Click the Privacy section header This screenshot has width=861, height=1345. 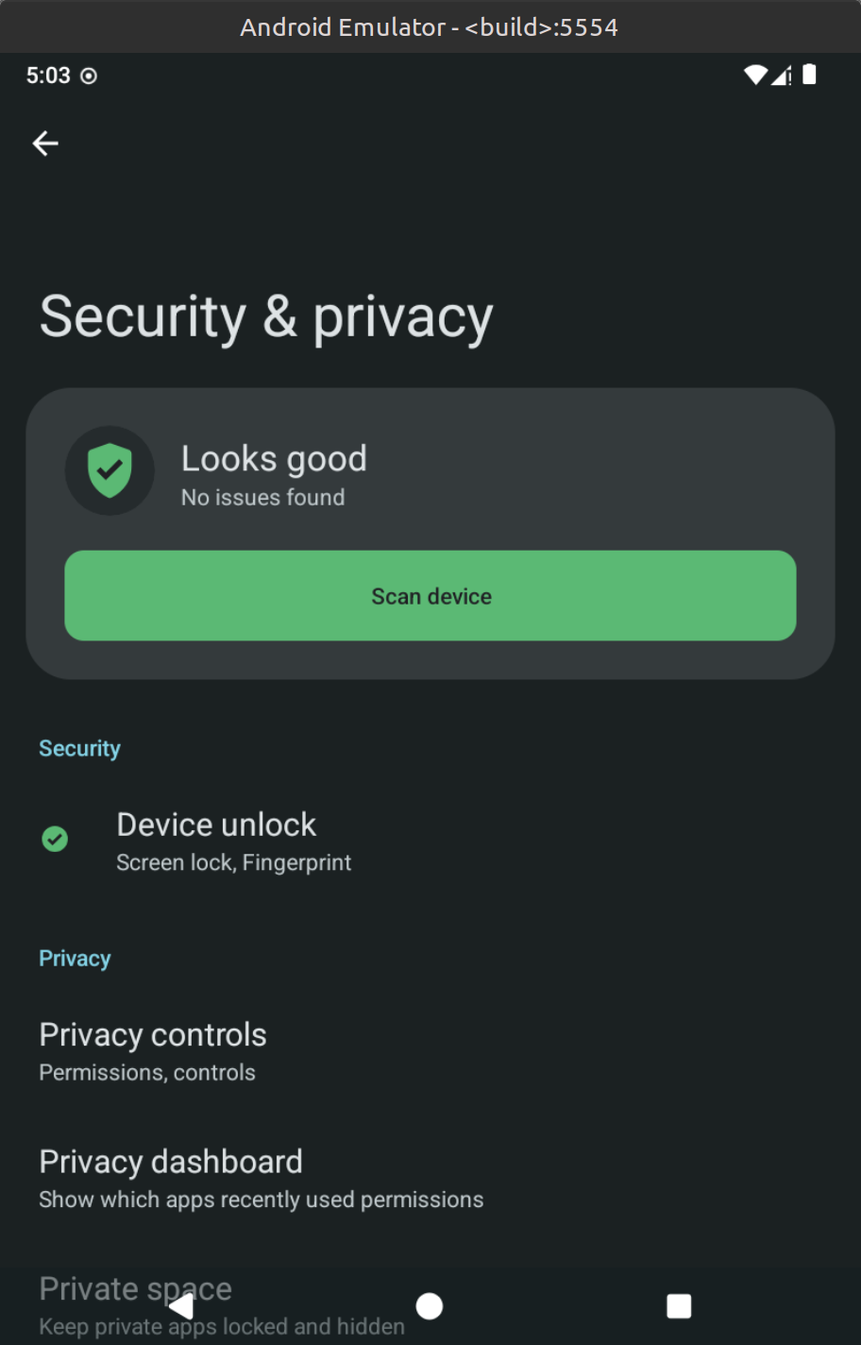[75, 959]
